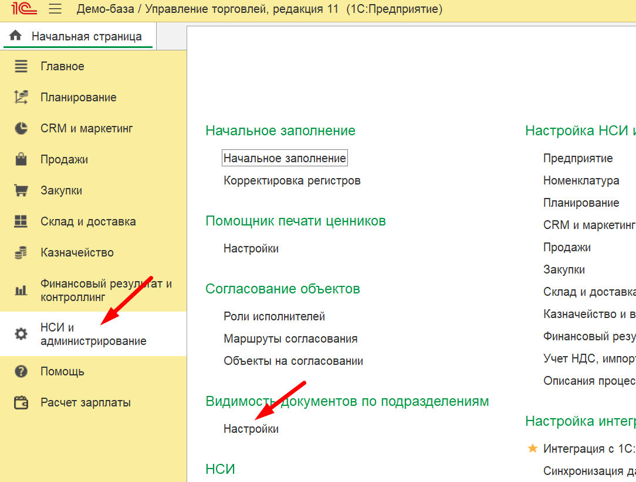This screenshot has height=482, width=636.
Task: Click the Согласование объектов heading
Action: click(x=283, y=289)
